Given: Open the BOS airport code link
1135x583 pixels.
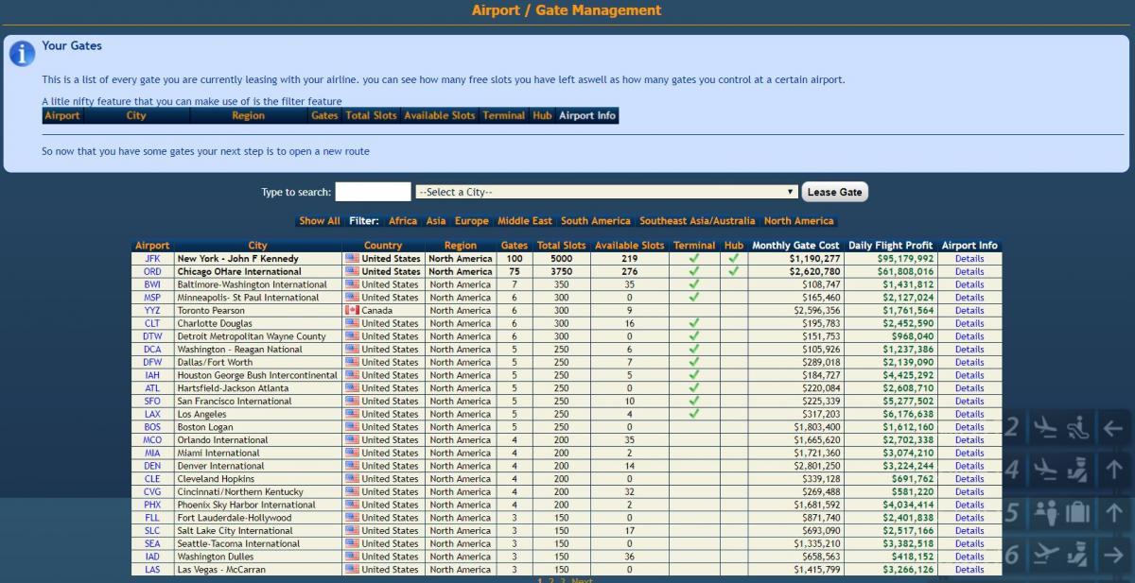Looking at the screenshot, I should coord(152,427).
